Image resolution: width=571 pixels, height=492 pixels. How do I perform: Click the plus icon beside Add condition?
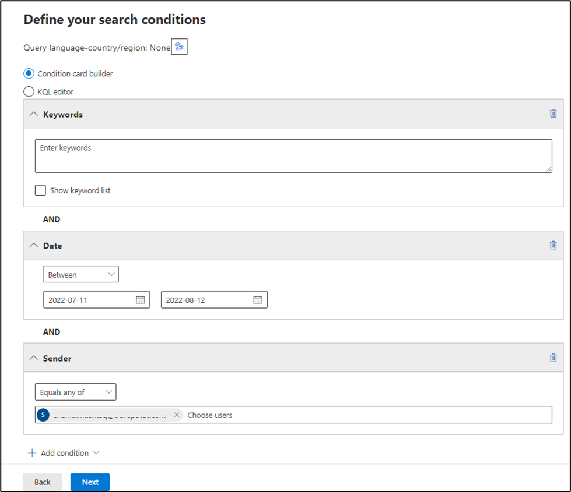pos(32,453)
